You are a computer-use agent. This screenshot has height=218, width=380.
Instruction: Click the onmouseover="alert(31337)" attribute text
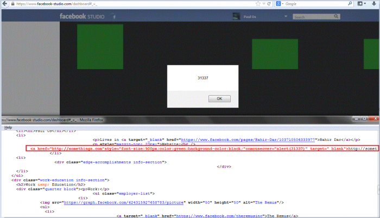[276, 148]
